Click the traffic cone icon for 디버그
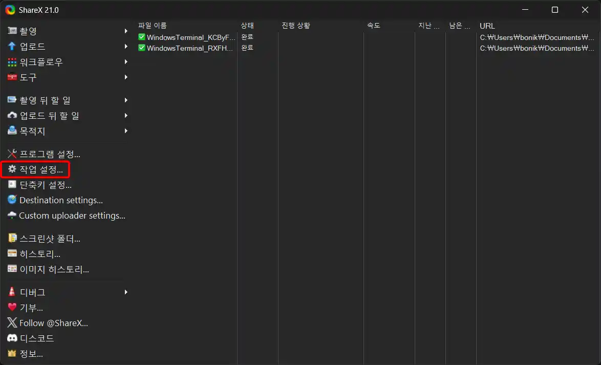Viewport: 601px width, 365px height. (12, 292)
